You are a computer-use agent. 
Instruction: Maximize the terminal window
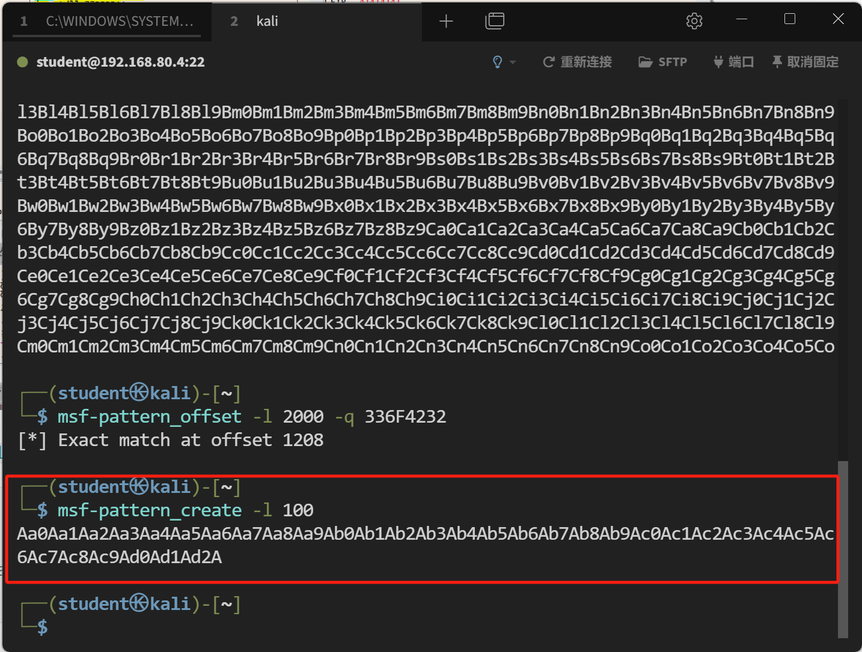click(790, 19)
